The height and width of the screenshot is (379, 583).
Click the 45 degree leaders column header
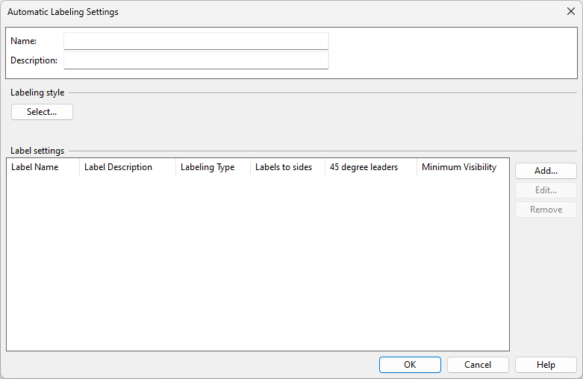370,167
